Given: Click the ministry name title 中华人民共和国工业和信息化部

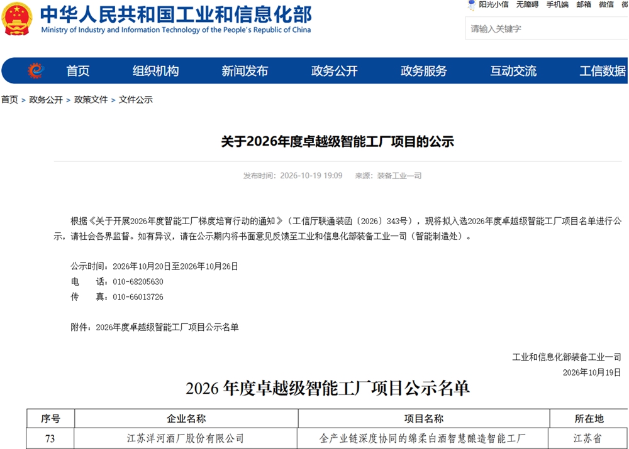Looking at the screenshot, I should tap(175, 14).
